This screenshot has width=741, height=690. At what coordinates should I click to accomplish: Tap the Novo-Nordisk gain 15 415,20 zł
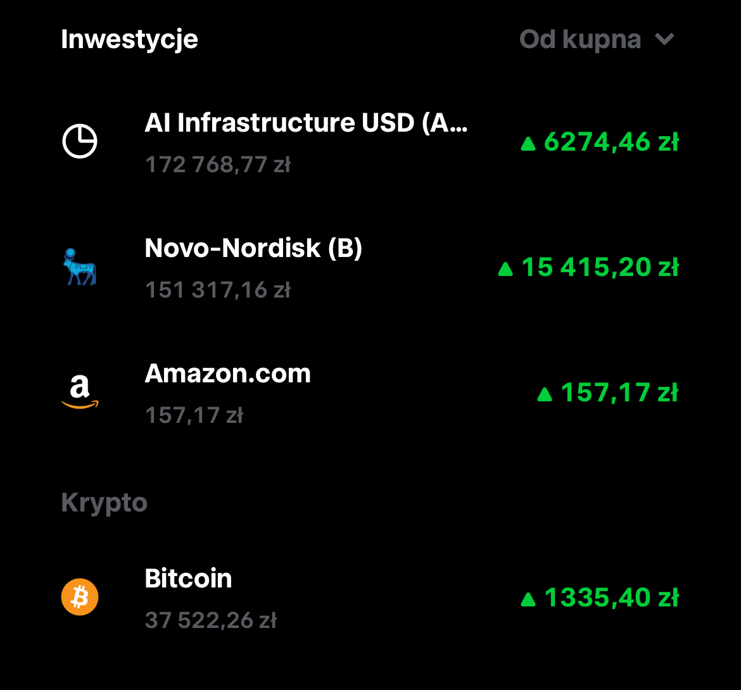[x=599, y=267]
